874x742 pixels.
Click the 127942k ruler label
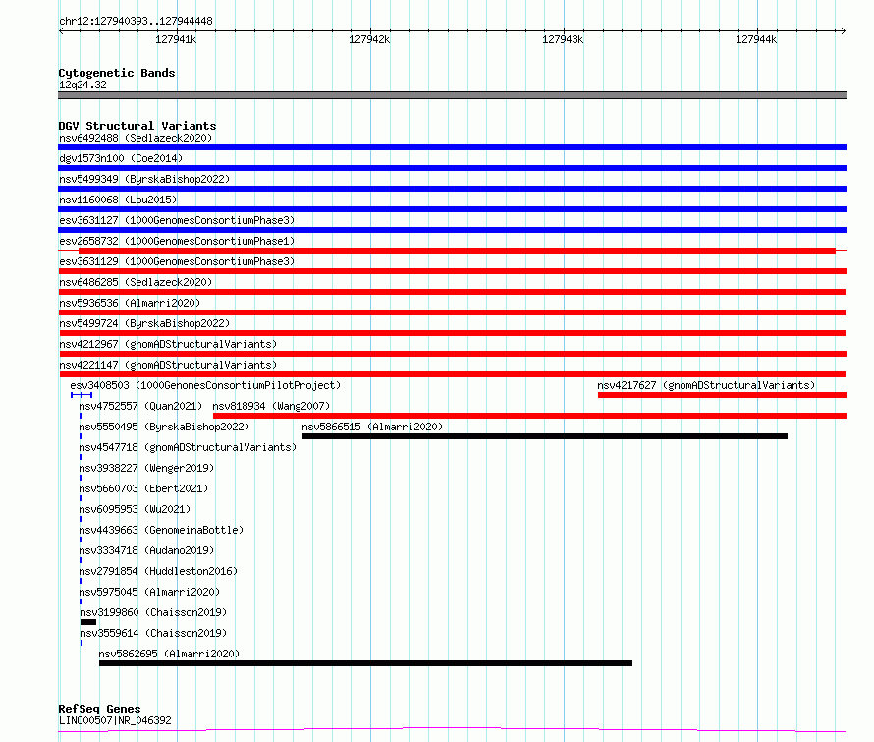369,39
